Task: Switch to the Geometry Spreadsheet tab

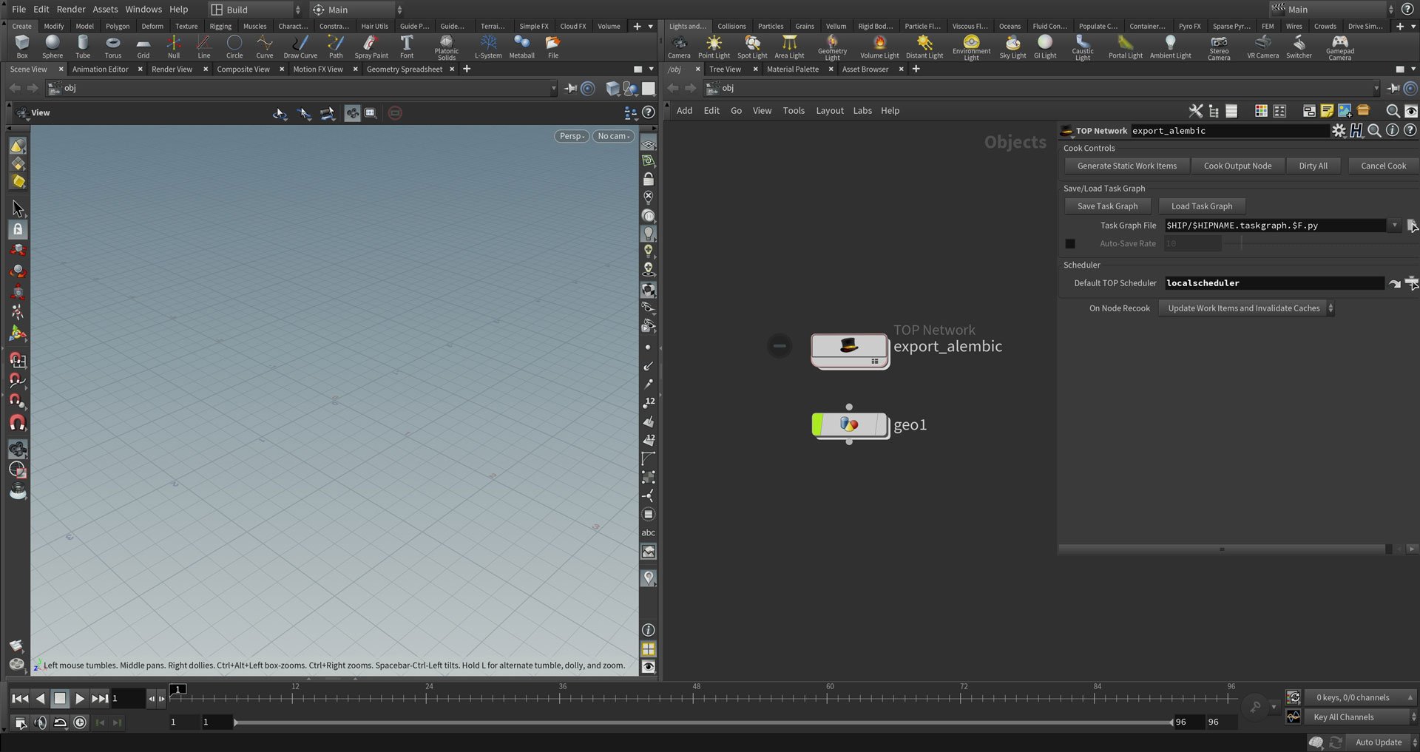Action: click(405, 70)
